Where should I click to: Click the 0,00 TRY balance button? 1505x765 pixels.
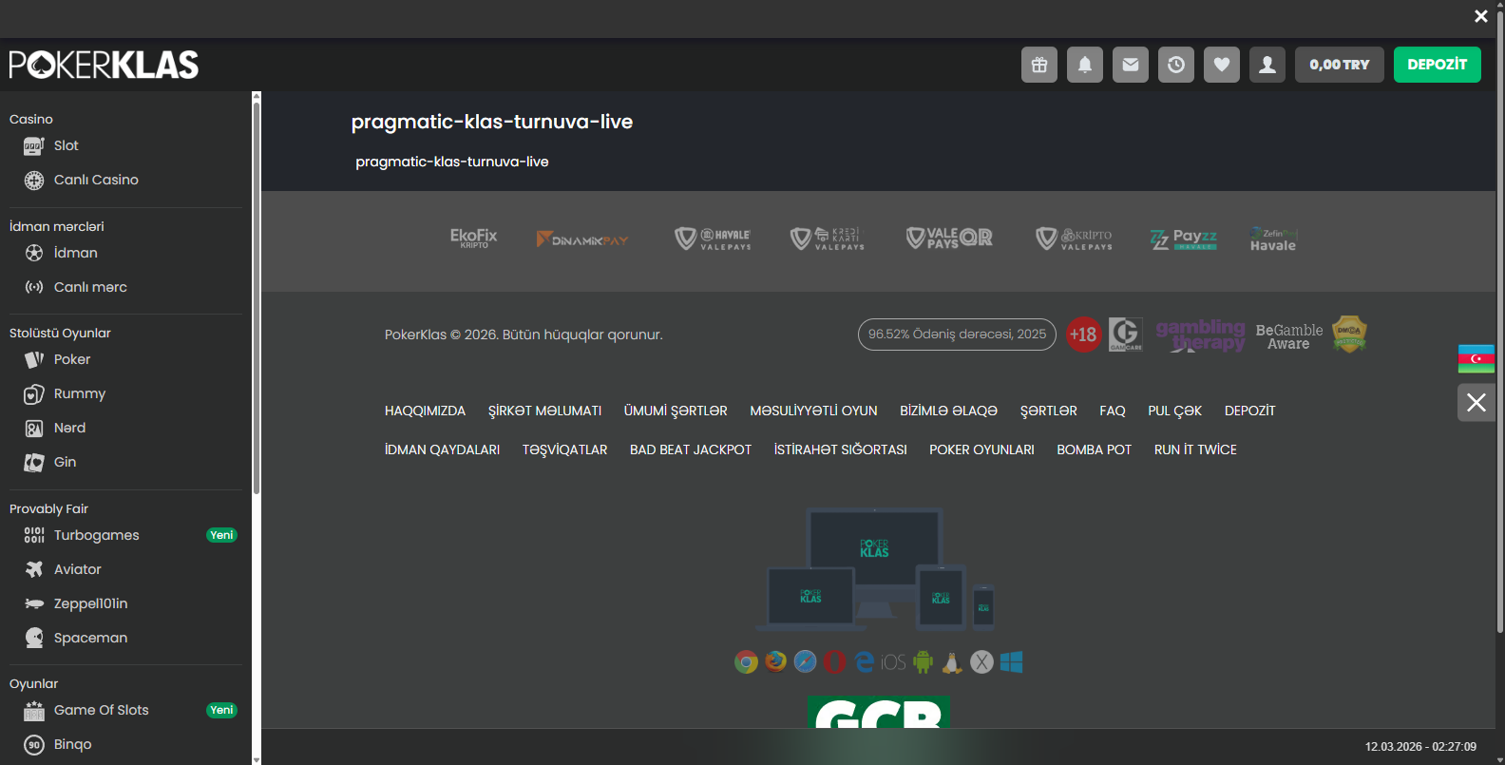tap(1340, 65)
